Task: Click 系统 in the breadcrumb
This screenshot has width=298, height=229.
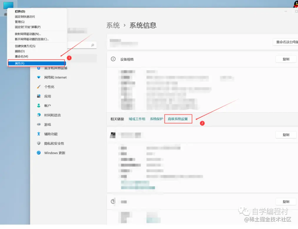Action: click(113, 25)
